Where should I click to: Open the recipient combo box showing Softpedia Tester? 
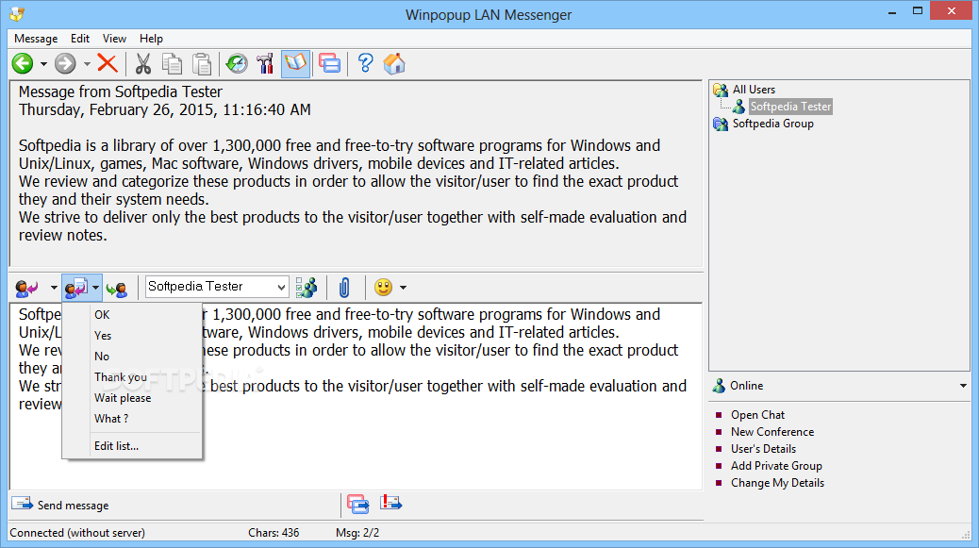click(217, 287)
